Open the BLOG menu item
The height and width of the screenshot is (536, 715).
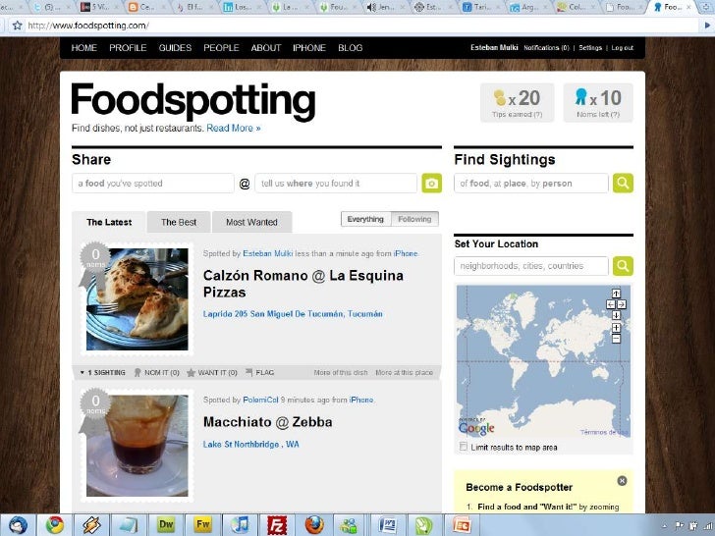(351, 48)
